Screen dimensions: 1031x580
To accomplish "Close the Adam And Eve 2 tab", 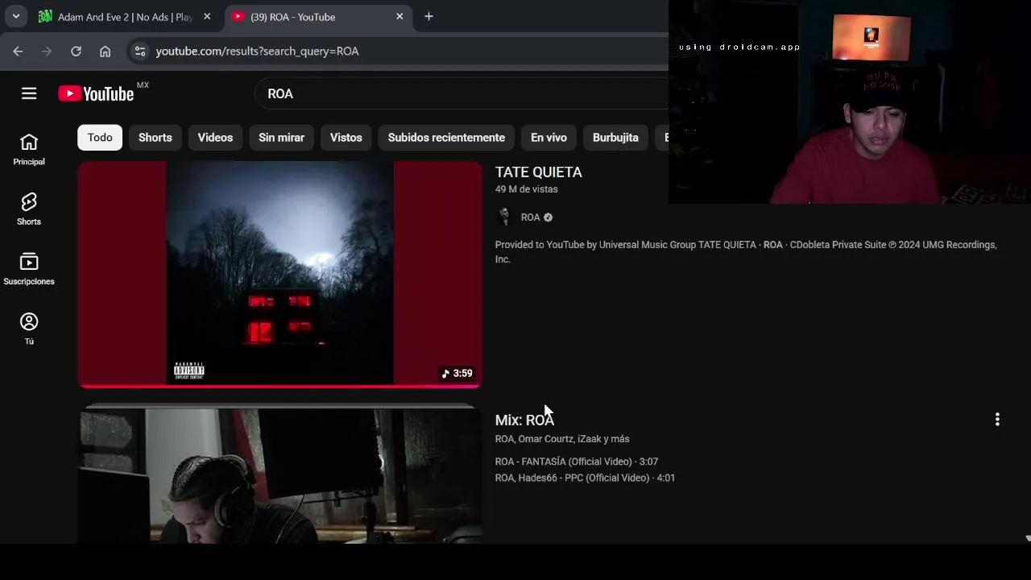I will [x=207, y=16].
